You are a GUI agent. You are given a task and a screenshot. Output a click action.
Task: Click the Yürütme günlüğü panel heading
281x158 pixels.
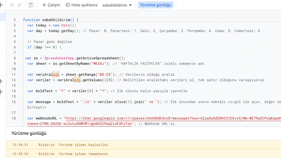pos(29,133)
